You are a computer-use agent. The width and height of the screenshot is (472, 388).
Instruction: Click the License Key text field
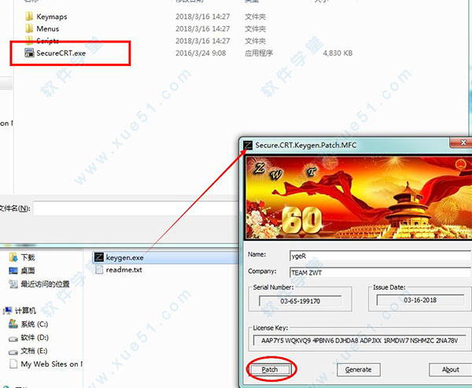(x=361, y=341)
